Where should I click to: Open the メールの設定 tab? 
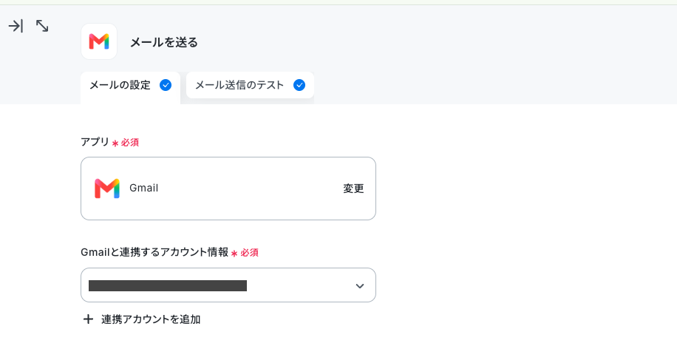(130, 86)
